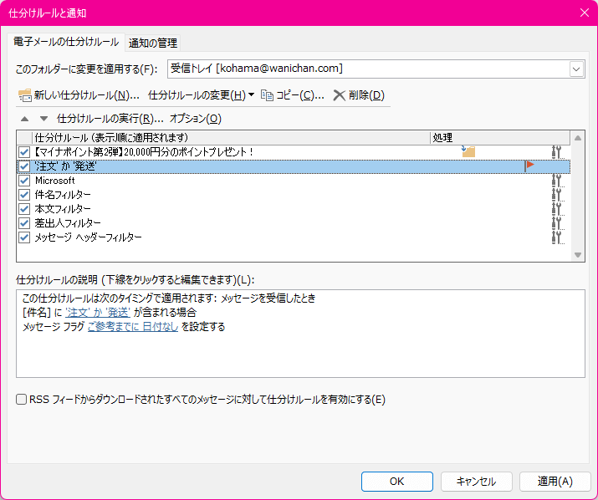Screen dimensions: 598x500
Task: Select the 差出人フィルター rule row
Action: (294, 222)
